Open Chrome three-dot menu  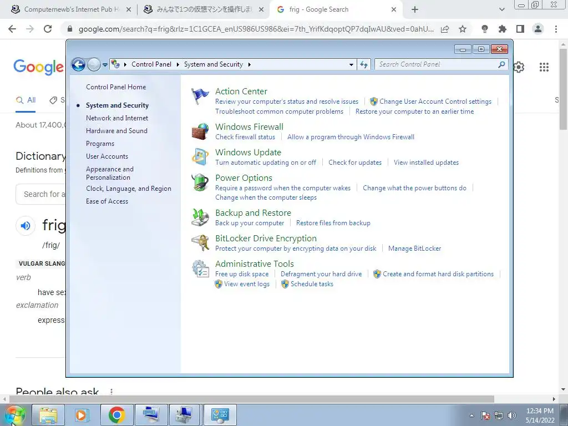click(556, 29)
